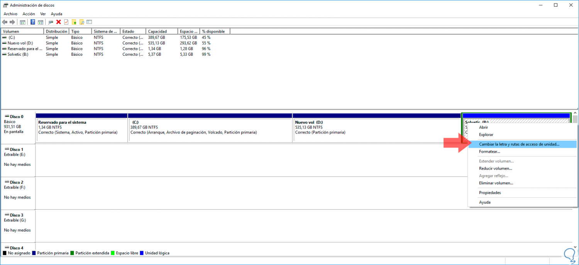Select the Disco 4 disk label

(18, 247)
